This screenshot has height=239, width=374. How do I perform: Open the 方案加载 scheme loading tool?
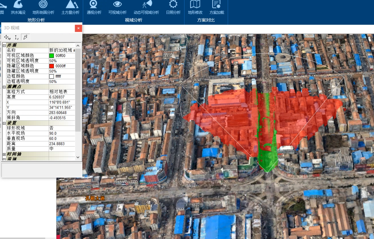pos(217,5)
